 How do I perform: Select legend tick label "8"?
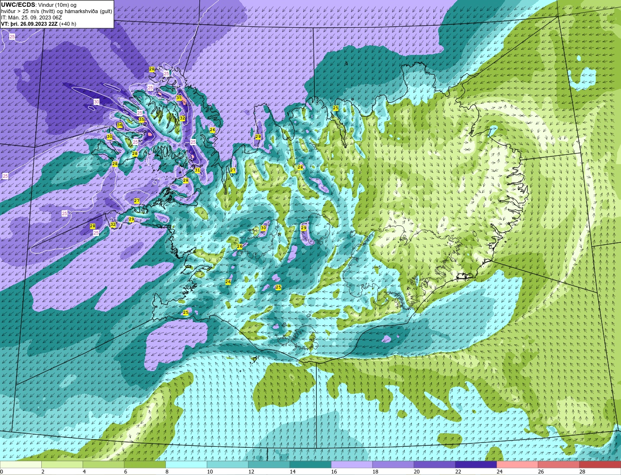166,472
